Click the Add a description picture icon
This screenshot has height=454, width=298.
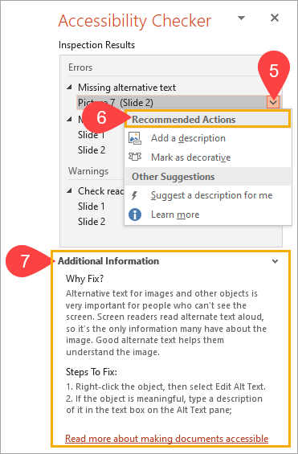[135, 138]
